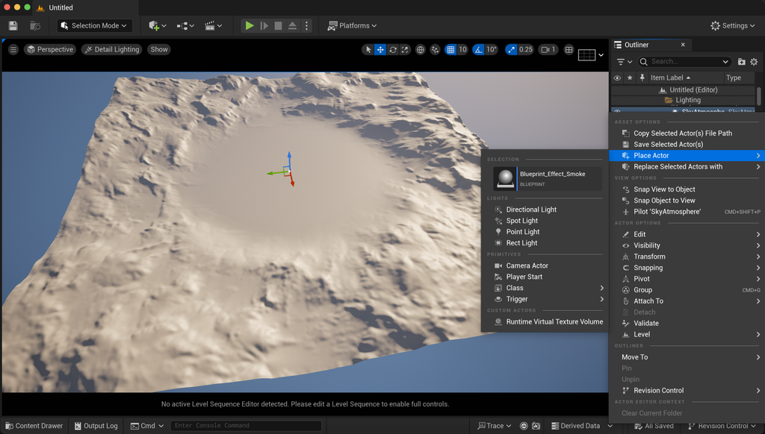Screen dimensions: 765x434
Task: Toggle SkyAtmosphere visibility eye in Outliner
Action: click(x=618, y=110)
